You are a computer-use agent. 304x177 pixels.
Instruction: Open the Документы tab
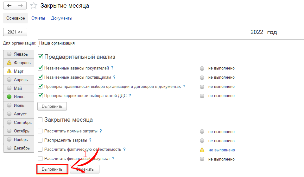click(x=62, y=18)
